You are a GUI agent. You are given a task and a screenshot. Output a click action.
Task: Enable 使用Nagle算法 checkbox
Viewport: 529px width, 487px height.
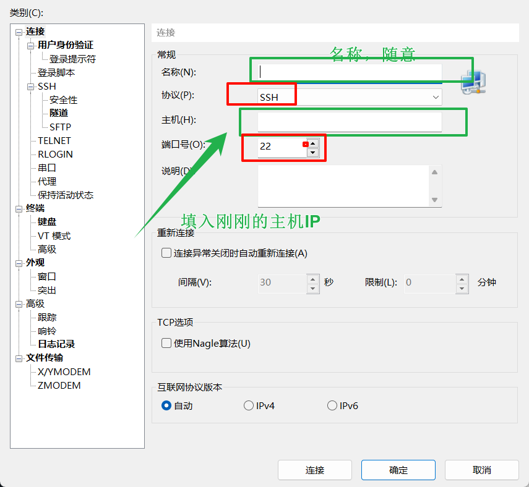[x=166, y=343]
